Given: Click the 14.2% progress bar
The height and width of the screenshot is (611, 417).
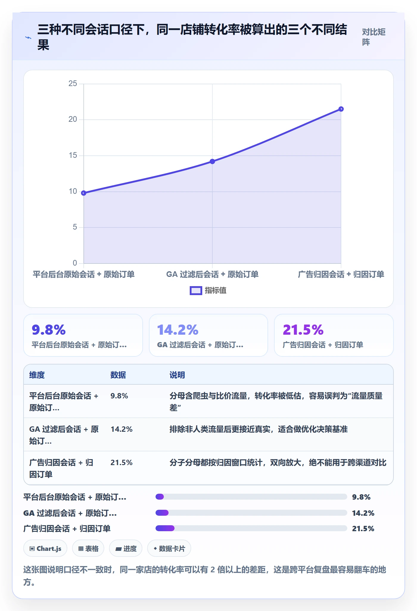Looking at the screenshot, I should [251, 513].
